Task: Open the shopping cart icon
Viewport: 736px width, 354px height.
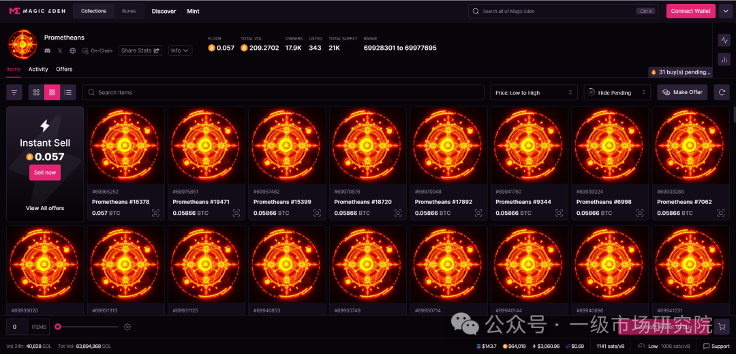Action: pos(723,327)
